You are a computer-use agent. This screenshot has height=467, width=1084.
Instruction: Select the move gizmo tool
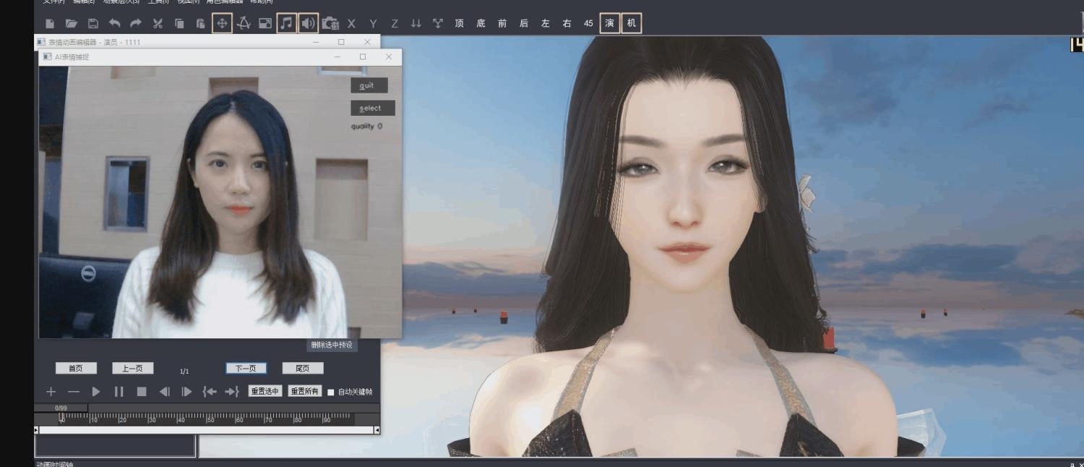222,24
